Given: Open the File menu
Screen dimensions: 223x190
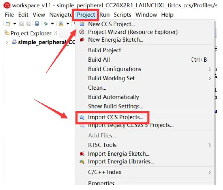Looking at the screenshot, I should point(9,15).
